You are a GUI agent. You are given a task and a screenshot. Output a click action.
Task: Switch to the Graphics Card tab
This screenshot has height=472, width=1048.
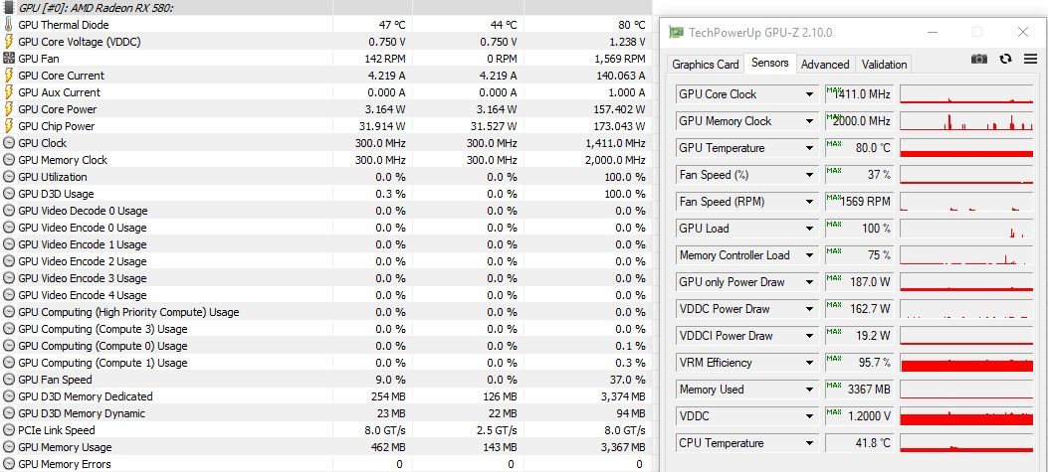(x=705, y=64)
